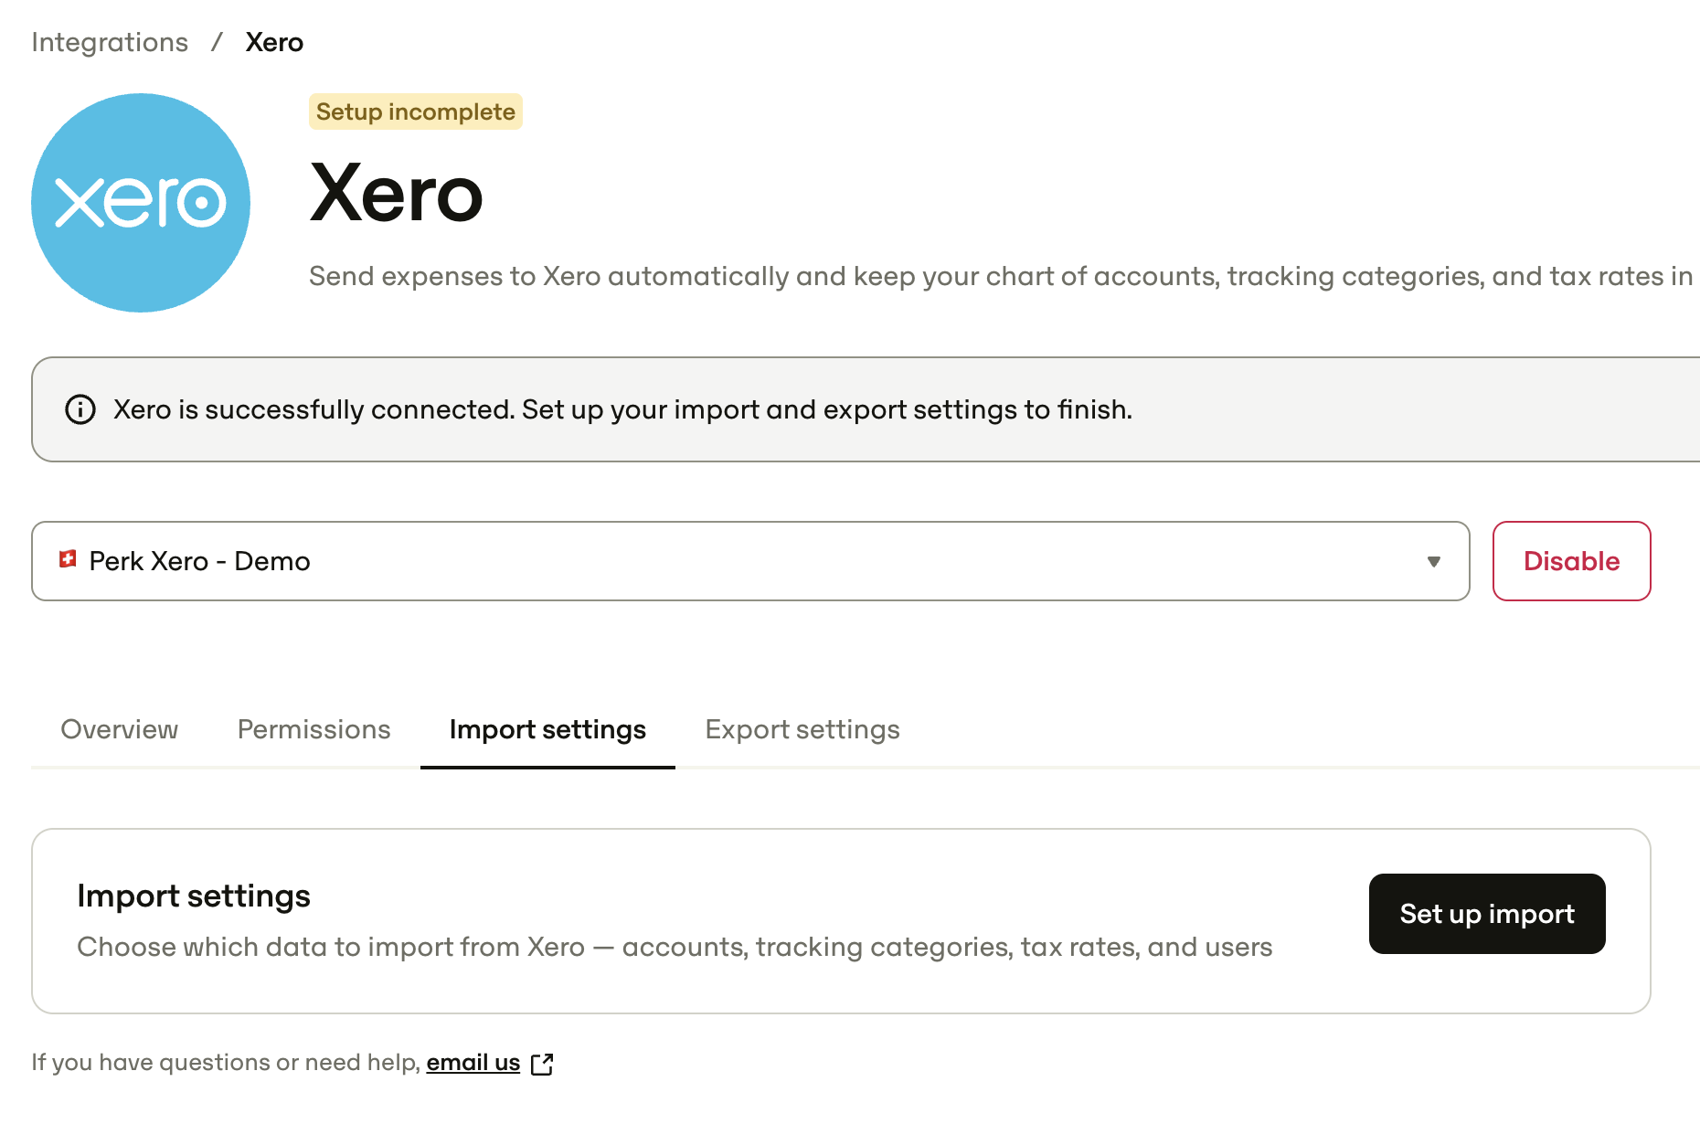Click the Xero page heading

[397, 193]
